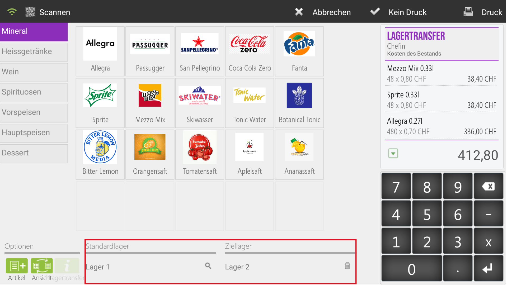Show the Hauptspeisen category
The image size is (507, 285).
tap(34, 133)
